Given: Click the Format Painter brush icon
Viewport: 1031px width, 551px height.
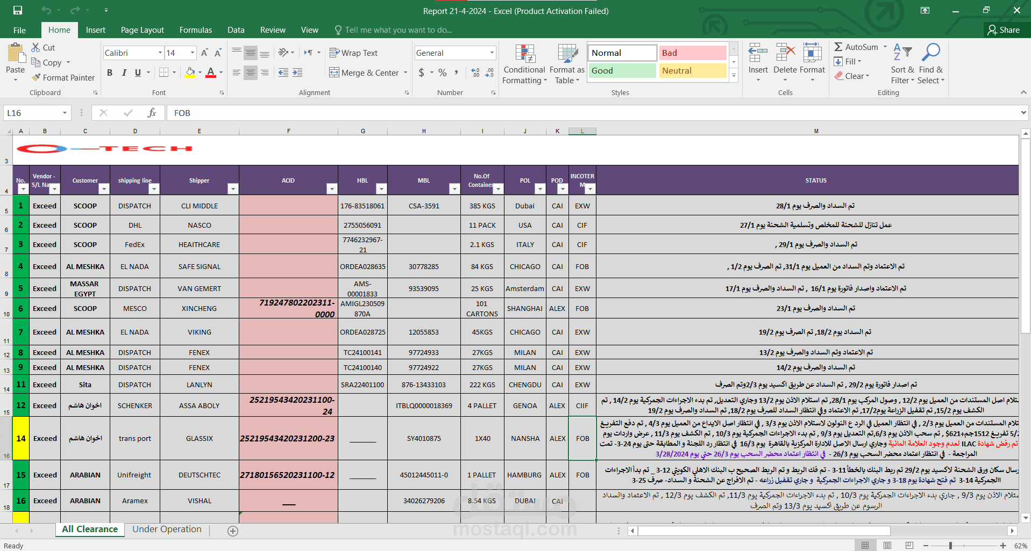Looking at the screenshot, I should pos(37,77).
